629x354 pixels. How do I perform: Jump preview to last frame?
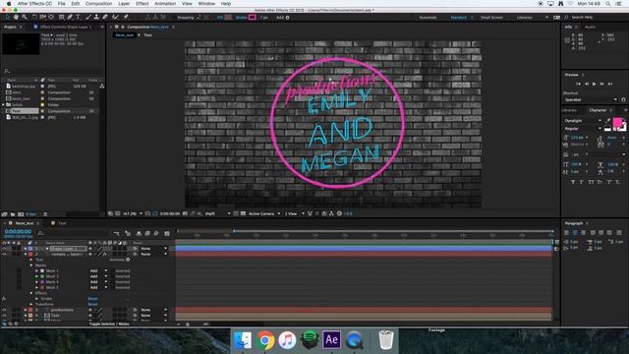pyautogui.click(x=610, y=84)
